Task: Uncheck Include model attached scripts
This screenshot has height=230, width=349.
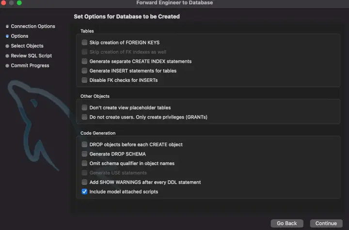Action: coord(85,192)
